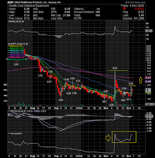Click the date Friday 4-Dec-2020
Screen dimensions: 155x158
[x=133, y=6]
